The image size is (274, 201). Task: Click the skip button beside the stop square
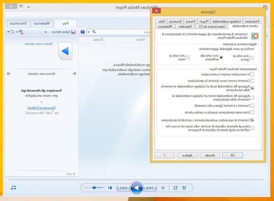[x=150, y=188]
